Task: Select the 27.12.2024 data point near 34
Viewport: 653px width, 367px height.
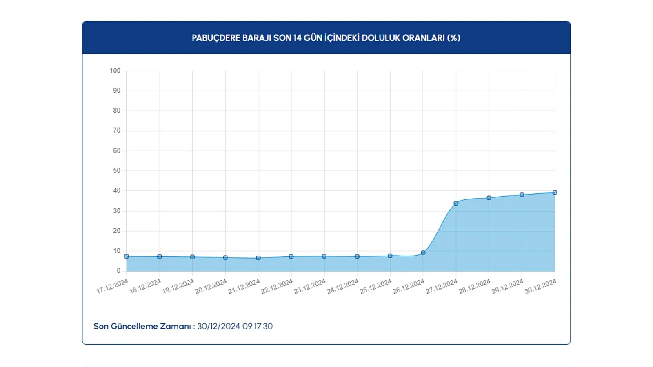Action: 456,203
